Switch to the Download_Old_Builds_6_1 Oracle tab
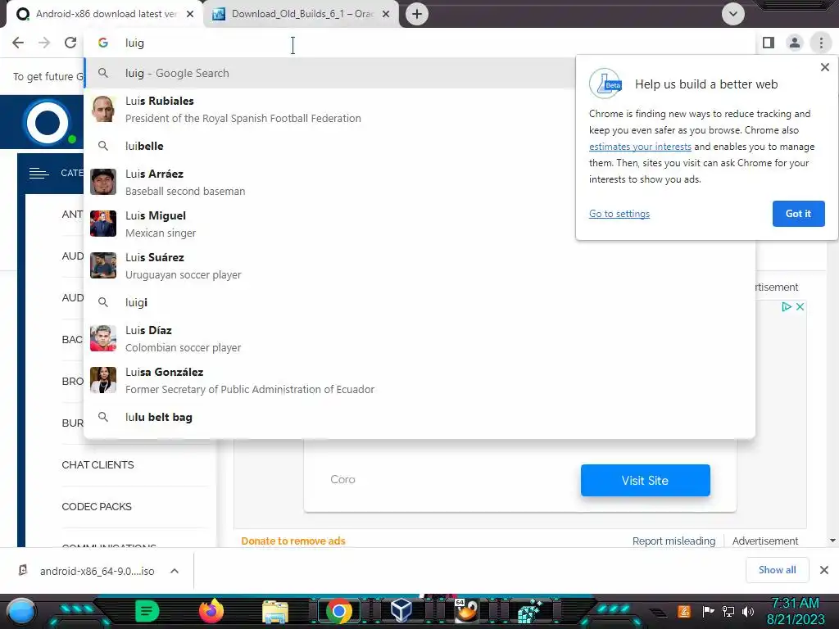 tap(302, 14)
